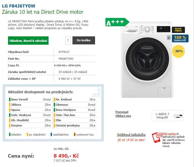The image size is (194, 167).
Task: Click the 'Objednací kód' label
Action: [18, 52]
